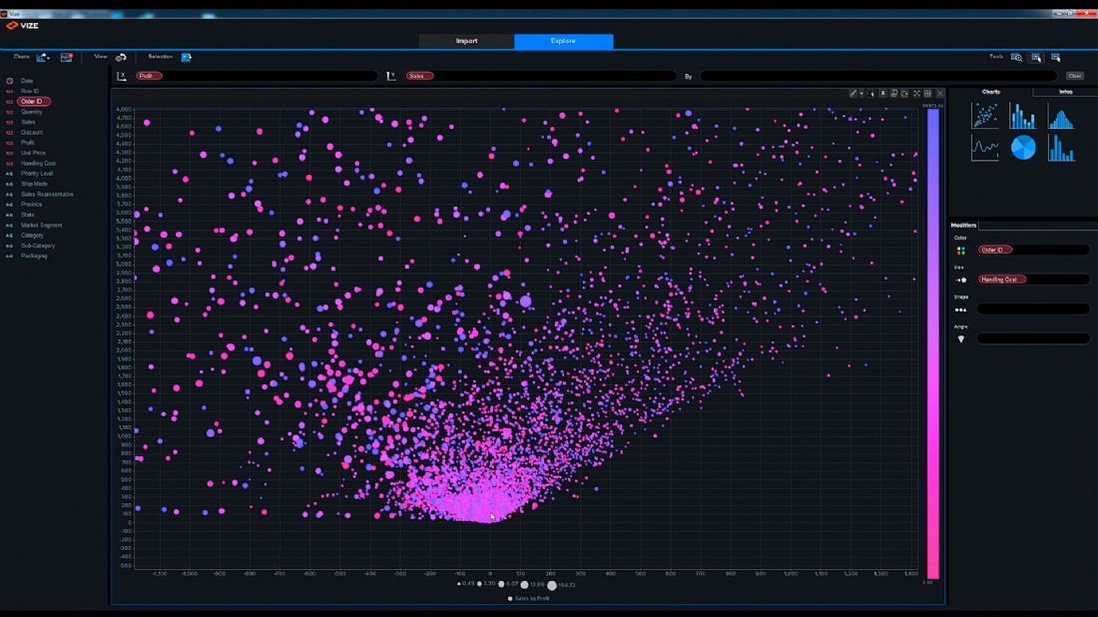This screenshot has width=1098, height=617.
Task: Click the Sales by Profit legend entry
Action: [529, 599]
